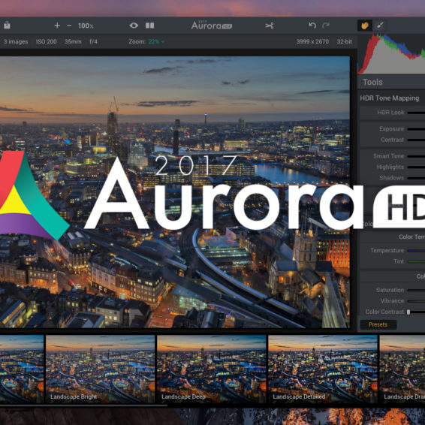
Task: Undo the last edit
Action: (312, 26)
